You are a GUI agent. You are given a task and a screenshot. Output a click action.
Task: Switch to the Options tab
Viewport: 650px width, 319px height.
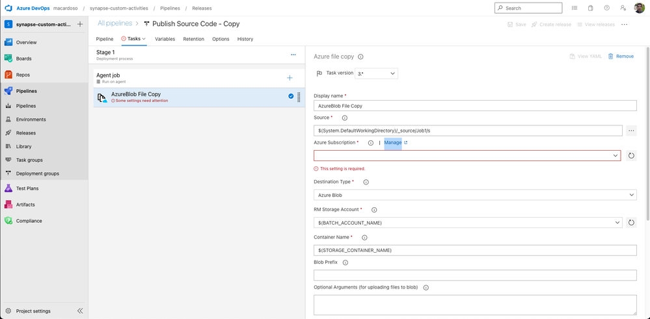[221, 39]
